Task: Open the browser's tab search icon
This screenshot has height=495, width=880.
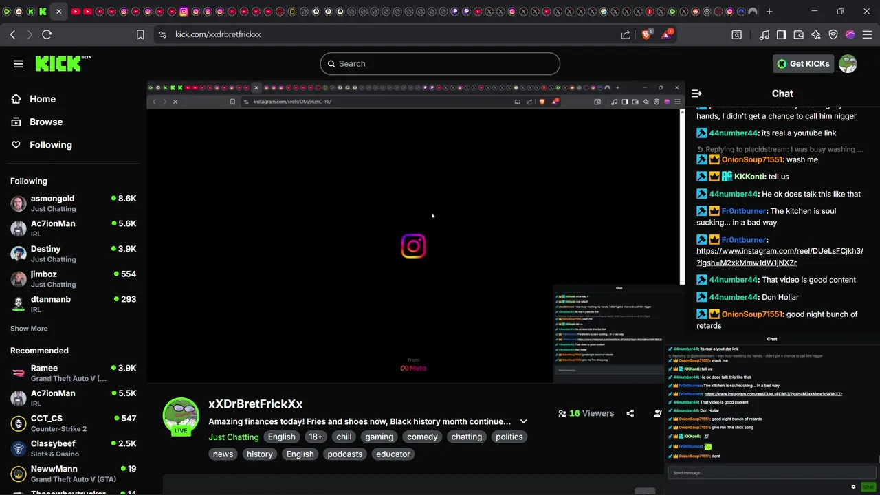Action: point(736,34)
